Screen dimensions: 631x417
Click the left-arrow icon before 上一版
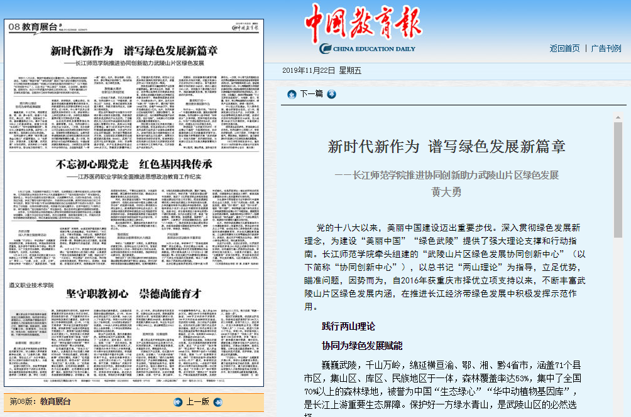tap(178, 402)
